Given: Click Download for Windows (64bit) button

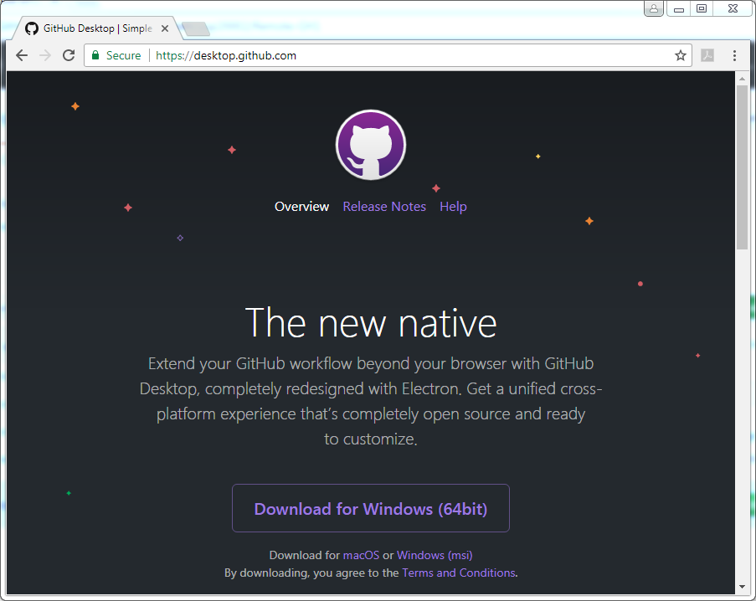Looking at the screenshot, I should (x=371, y=508).
